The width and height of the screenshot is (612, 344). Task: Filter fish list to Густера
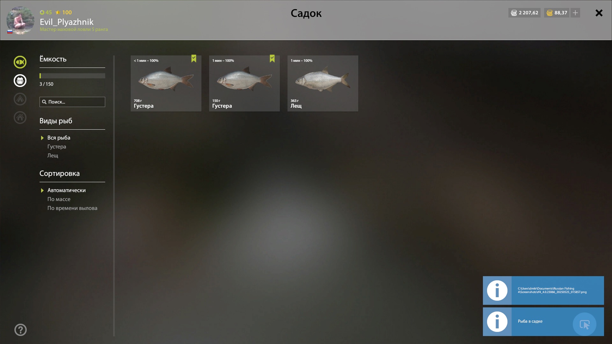(57, 147)
